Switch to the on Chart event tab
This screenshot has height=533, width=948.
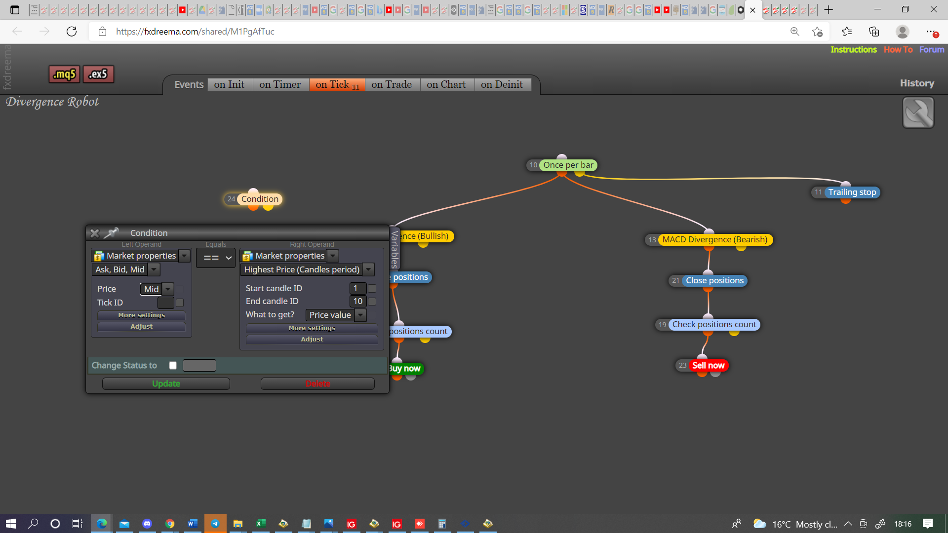[446, 84]
